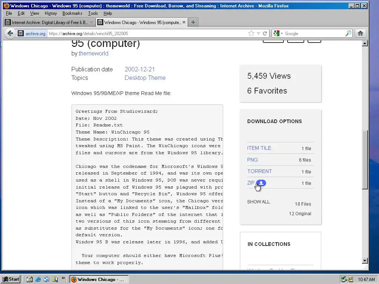This screenshot has width=379, height=284.
Task: Download the TORRENT file link
Action: (259, 171)
